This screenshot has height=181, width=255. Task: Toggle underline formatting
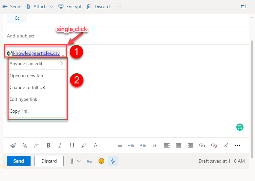[x=72, y=145]
